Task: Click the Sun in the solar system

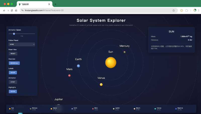Action: point(111,62)
